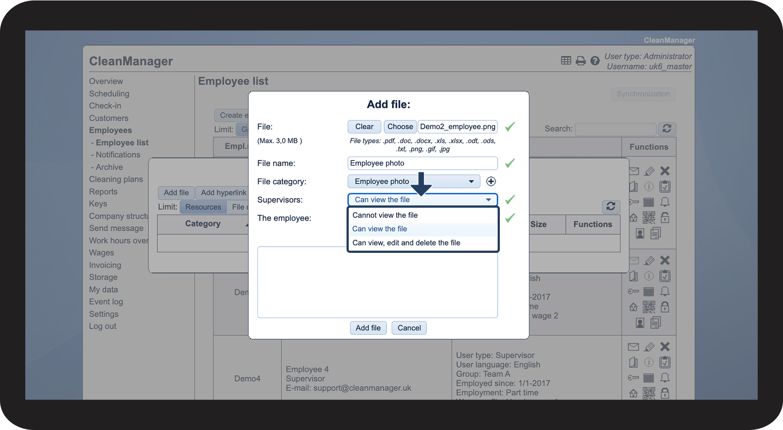Open the key icon in the Demo4 row

[633, 378]
